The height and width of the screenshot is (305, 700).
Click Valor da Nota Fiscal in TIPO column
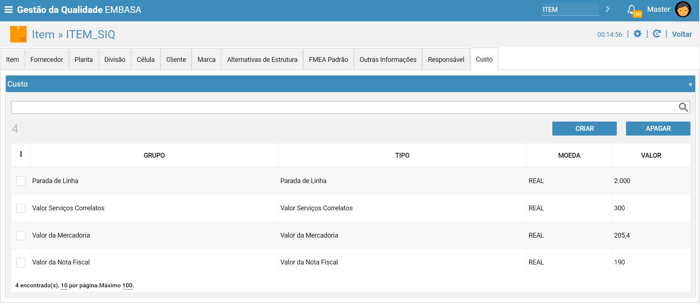pos(309,262)
